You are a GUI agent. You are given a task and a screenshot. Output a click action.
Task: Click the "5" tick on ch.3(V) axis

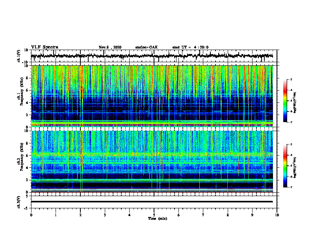(28, 196)
